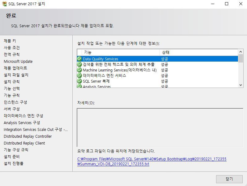Click the 설치 파일 설치 step

pos(16,75)
